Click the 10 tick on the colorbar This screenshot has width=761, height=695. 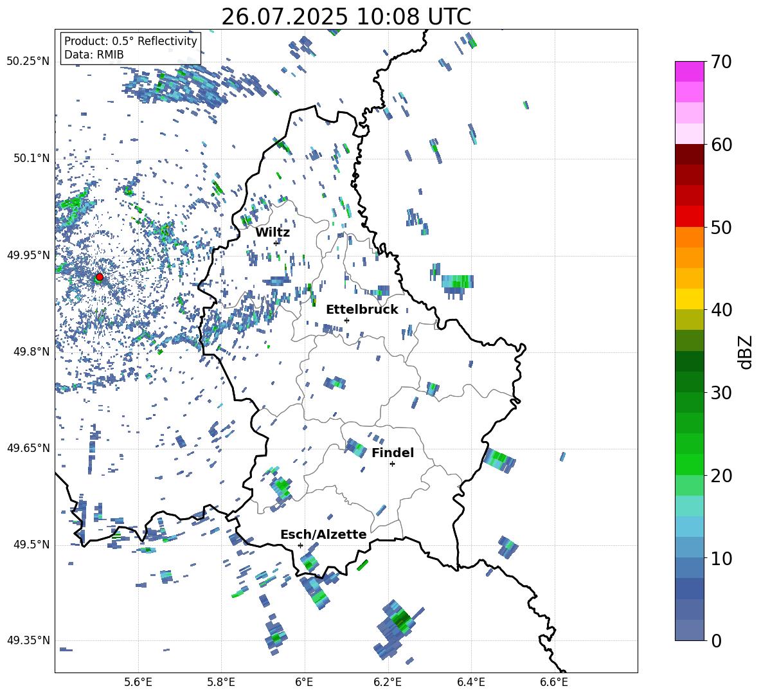point(721,558)
